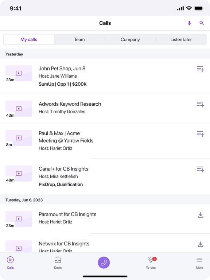Viewport: 210px width, 280px height.
Task: Open Calls in the bottom navigation
Action: 10,262
